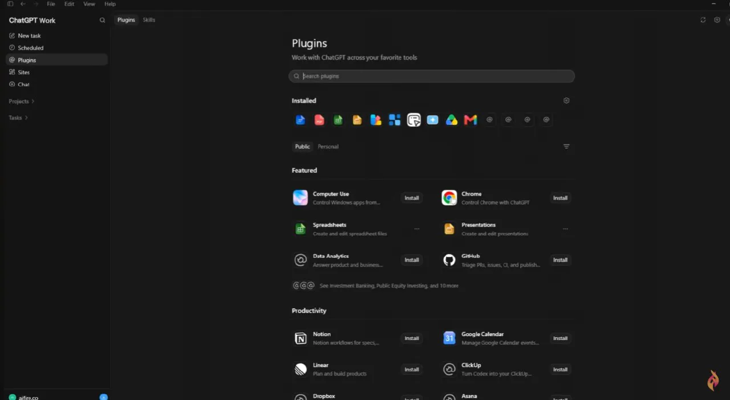Image resolution: width=730 pixels, height=400 pixels.
Task: Open the filter icon beside Public/Personal
Action: click(x=566, y=147)
